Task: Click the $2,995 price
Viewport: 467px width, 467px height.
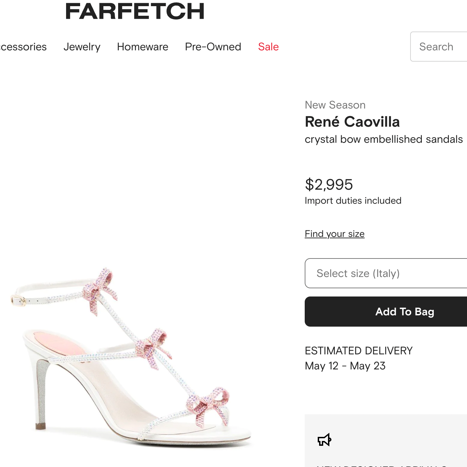Action: 329,185
